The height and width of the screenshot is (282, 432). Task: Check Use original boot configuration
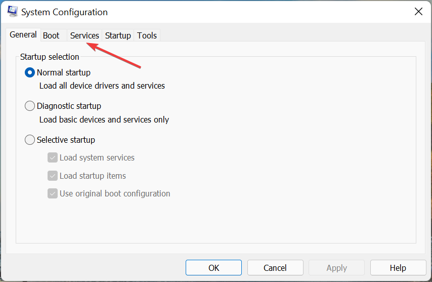click(x=53, y=193)
